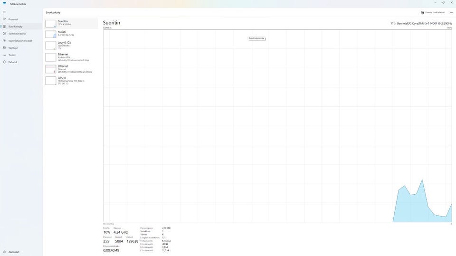Click the 10% usage value

(x=107, y=232)
